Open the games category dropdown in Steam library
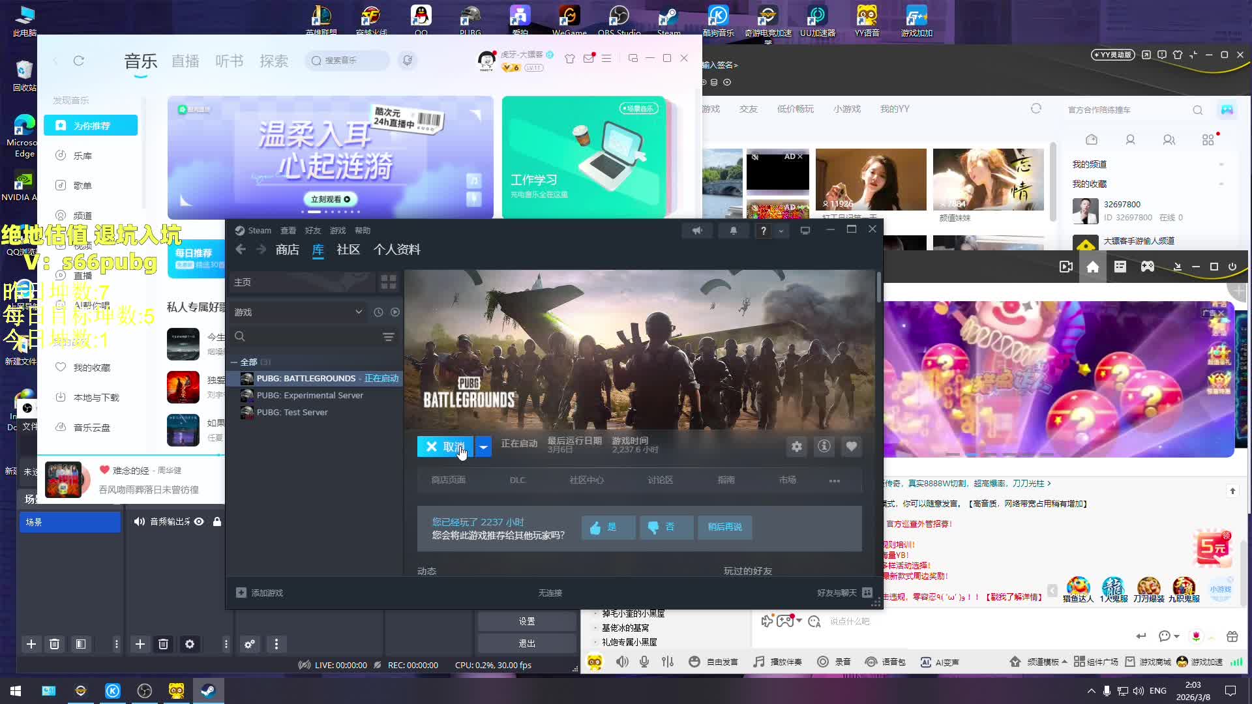The height and width of the screenshot is (704, 1252). pyautogui.click(x=359, y=312)
